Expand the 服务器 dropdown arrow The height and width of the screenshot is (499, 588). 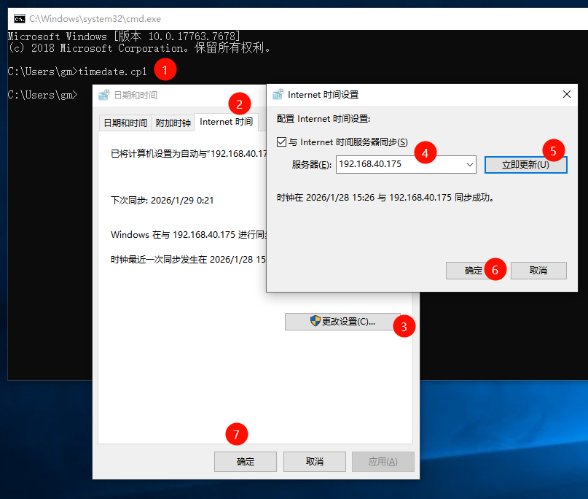[469, 165]
